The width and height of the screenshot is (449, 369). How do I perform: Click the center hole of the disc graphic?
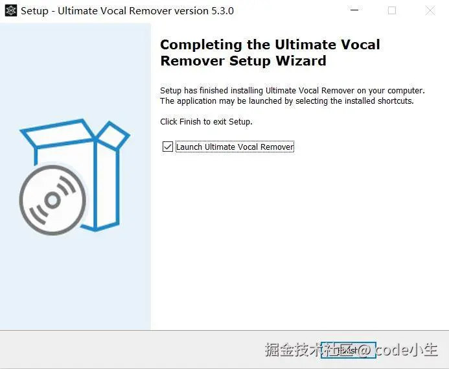(52, 200)
